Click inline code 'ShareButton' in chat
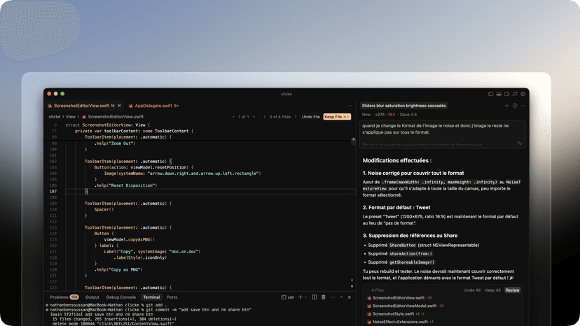 (403, 245)
